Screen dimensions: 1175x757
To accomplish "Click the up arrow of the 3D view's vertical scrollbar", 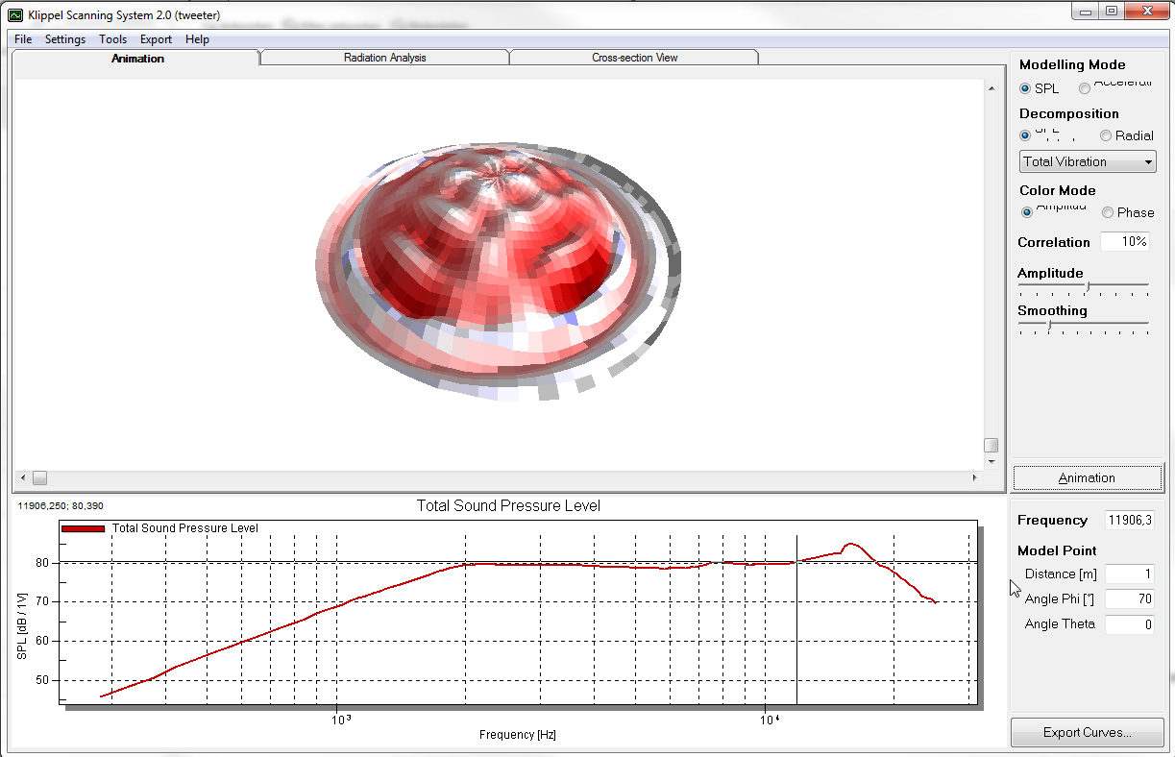I will coord(991,88).
